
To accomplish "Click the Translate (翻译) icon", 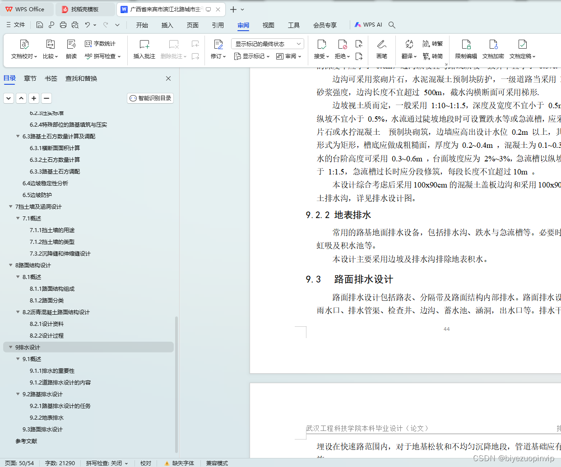I will pos(409,44).
